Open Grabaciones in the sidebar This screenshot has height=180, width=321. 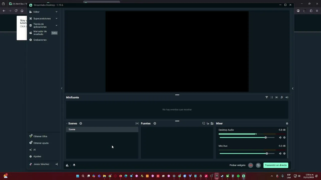[40, 40]
